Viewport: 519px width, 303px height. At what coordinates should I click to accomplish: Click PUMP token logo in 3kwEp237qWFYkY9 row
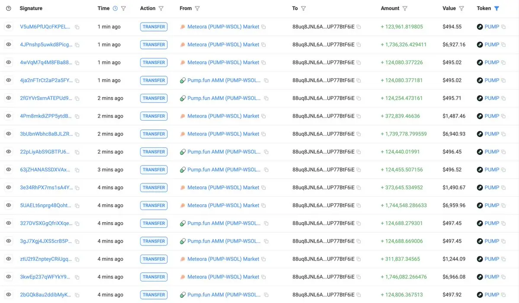pyautogui.click(x=480, y=277)
